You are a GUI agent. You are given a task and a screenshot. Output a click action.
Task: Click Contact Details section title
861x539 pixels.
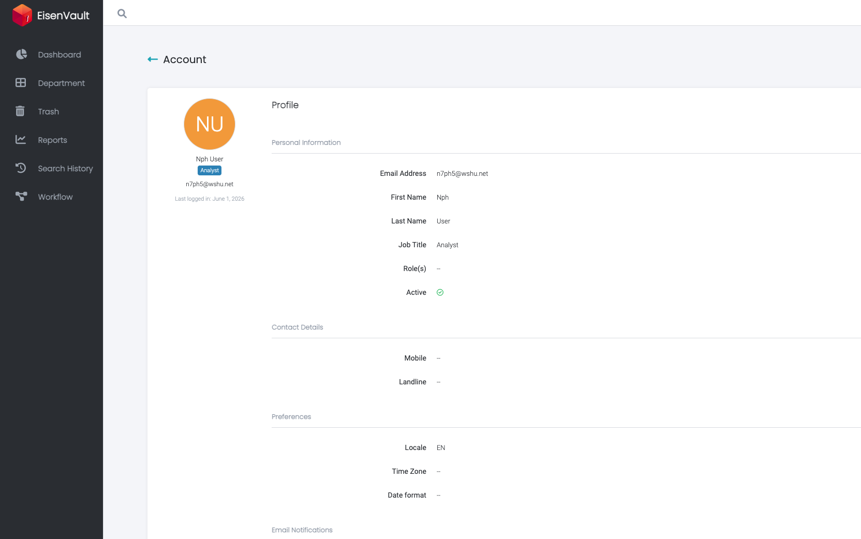point(298,327)
